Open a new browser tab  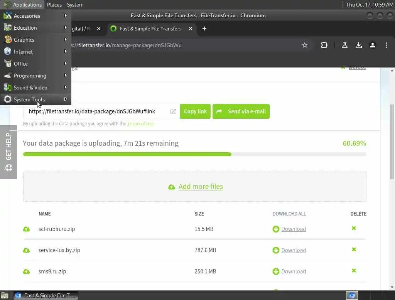204,29
